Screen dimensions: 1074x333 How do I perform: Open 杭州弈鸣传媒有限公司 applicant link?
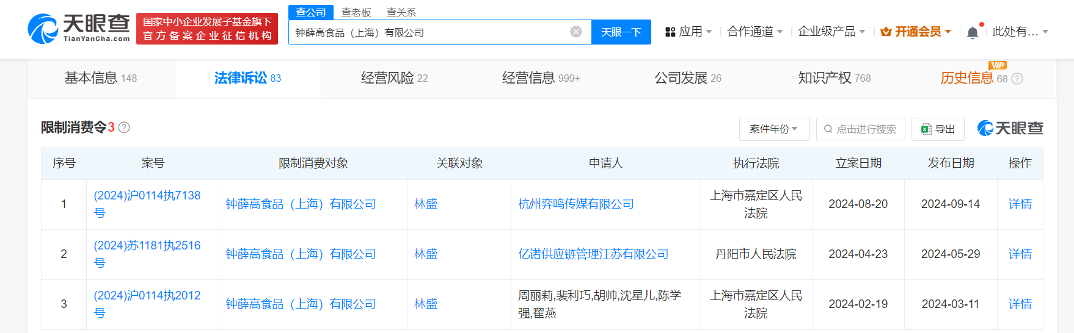(576, 204)
